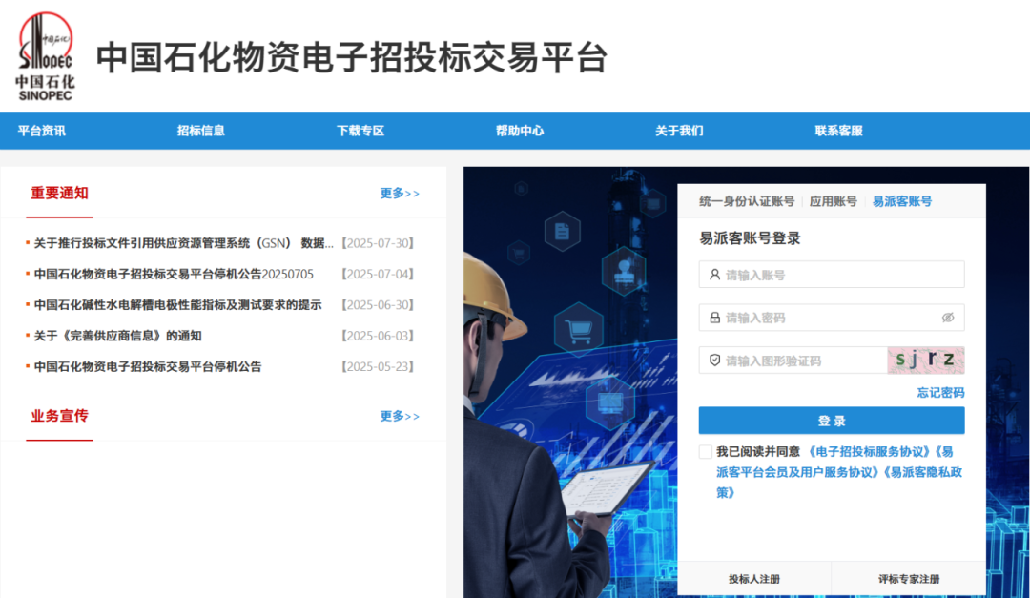
Task: Click the Sinopec logo
Action: [46, 56]
